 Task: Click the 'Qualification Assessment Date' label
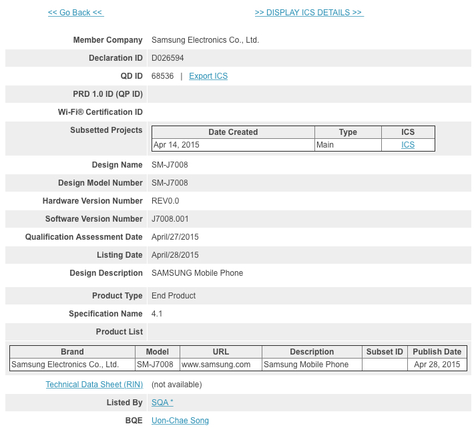point(83,237)
